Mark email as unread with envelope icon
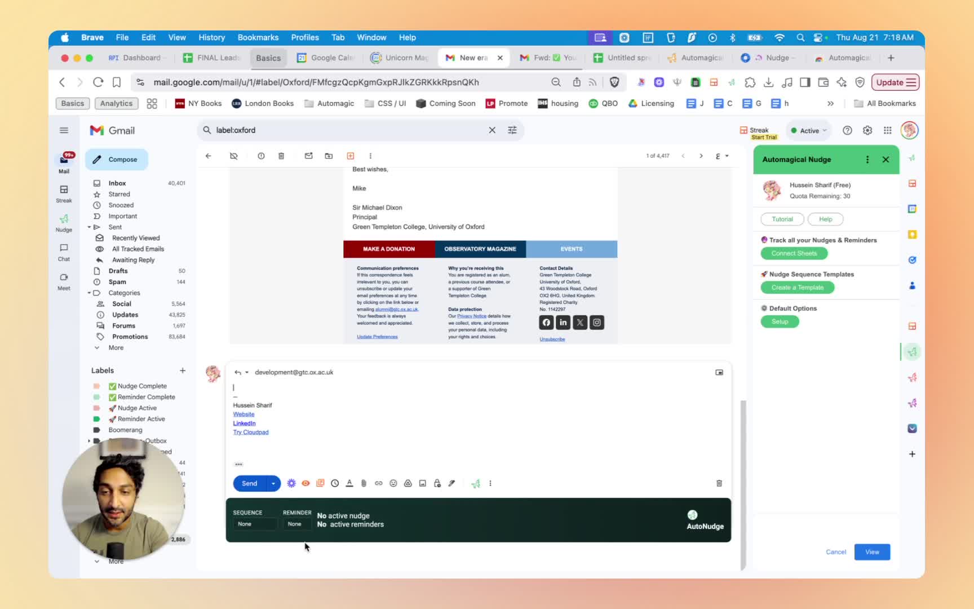 [308, 156]
